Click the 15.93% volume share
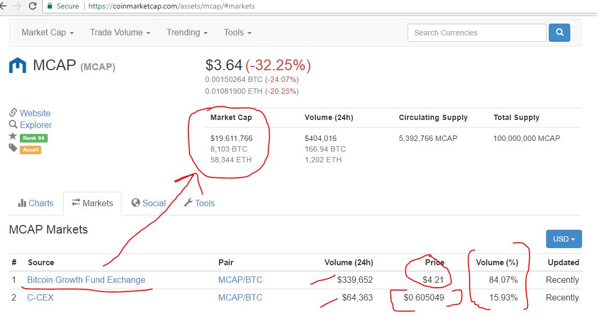This screenshot has width=597, height=315. click(503, 297)
